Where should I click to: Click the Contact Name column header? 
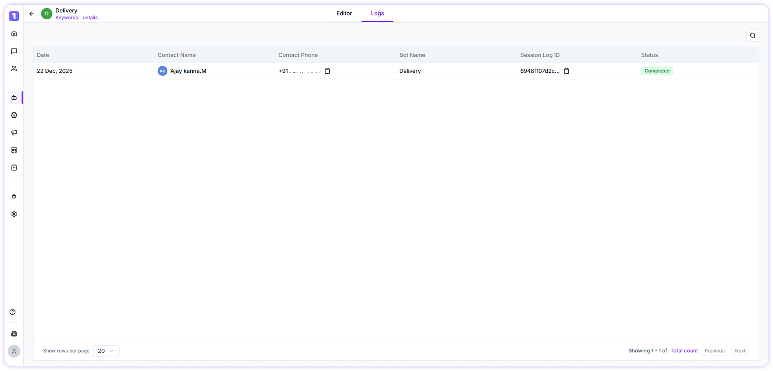pyautogui.click(x=177, y=55)
